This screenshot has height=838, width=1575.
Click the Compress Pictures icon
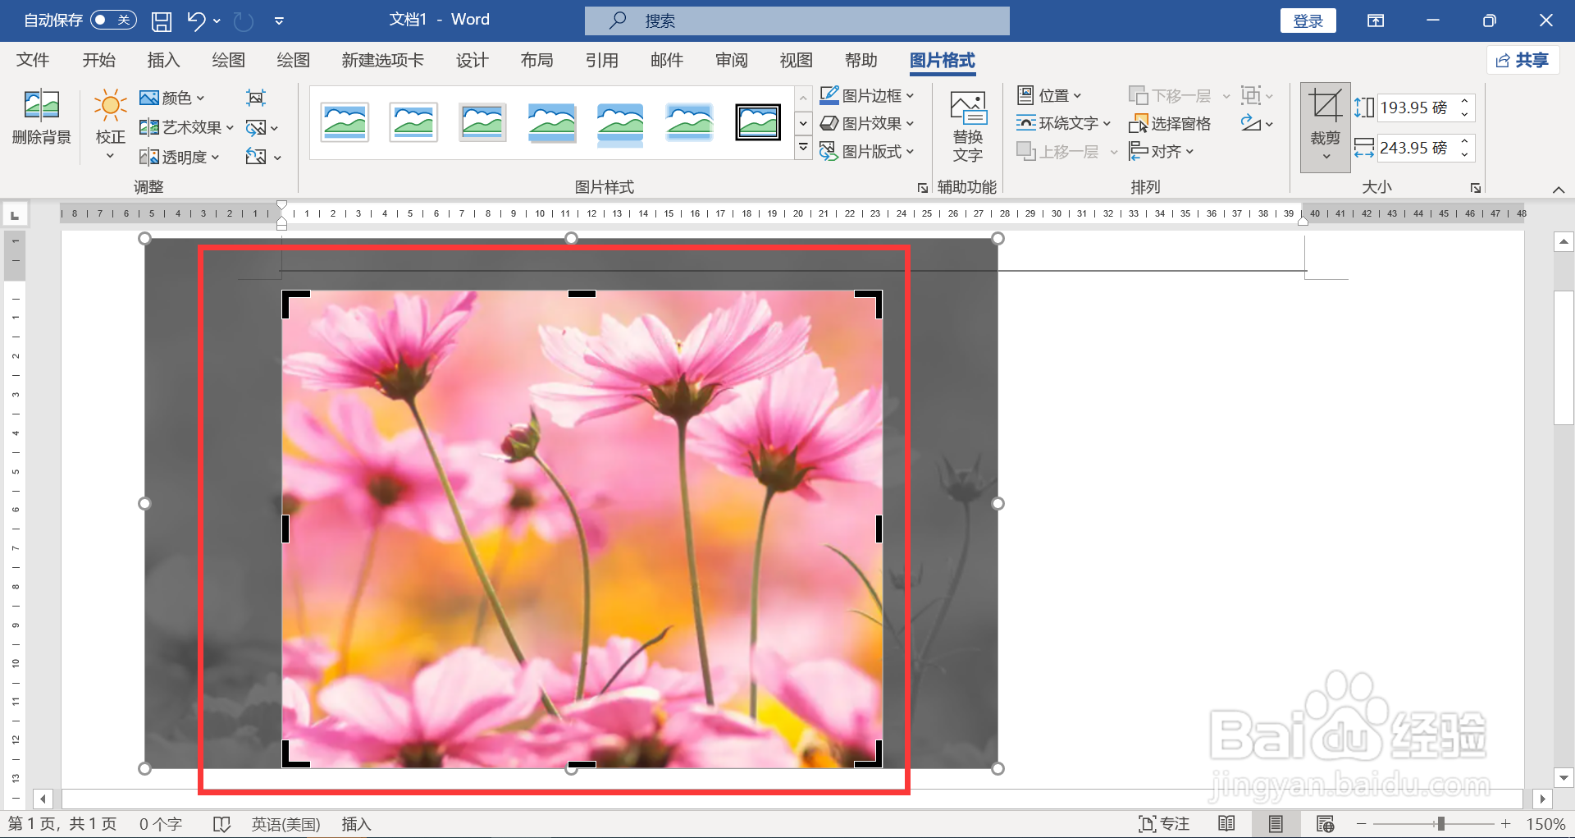[x=256, y=98]
